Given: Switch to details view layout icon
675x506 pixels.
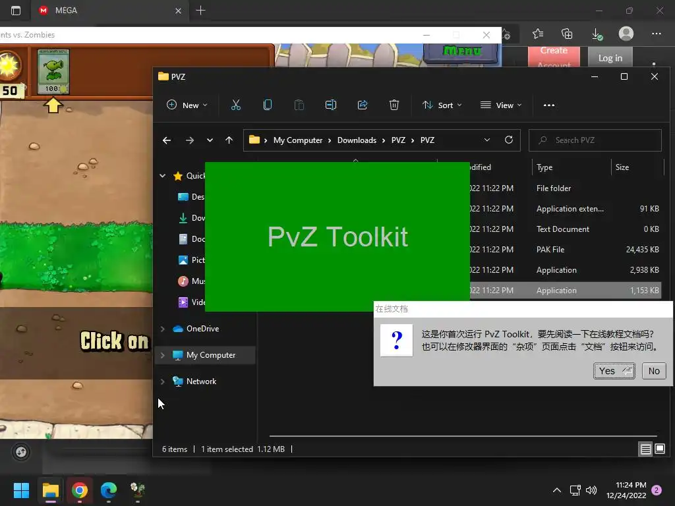Looking at the screenshot, I should (646, 449).
